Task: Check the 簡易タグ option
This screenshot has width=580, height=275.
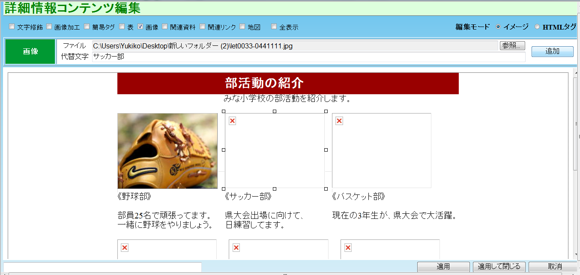Action: tap(87, 27)
